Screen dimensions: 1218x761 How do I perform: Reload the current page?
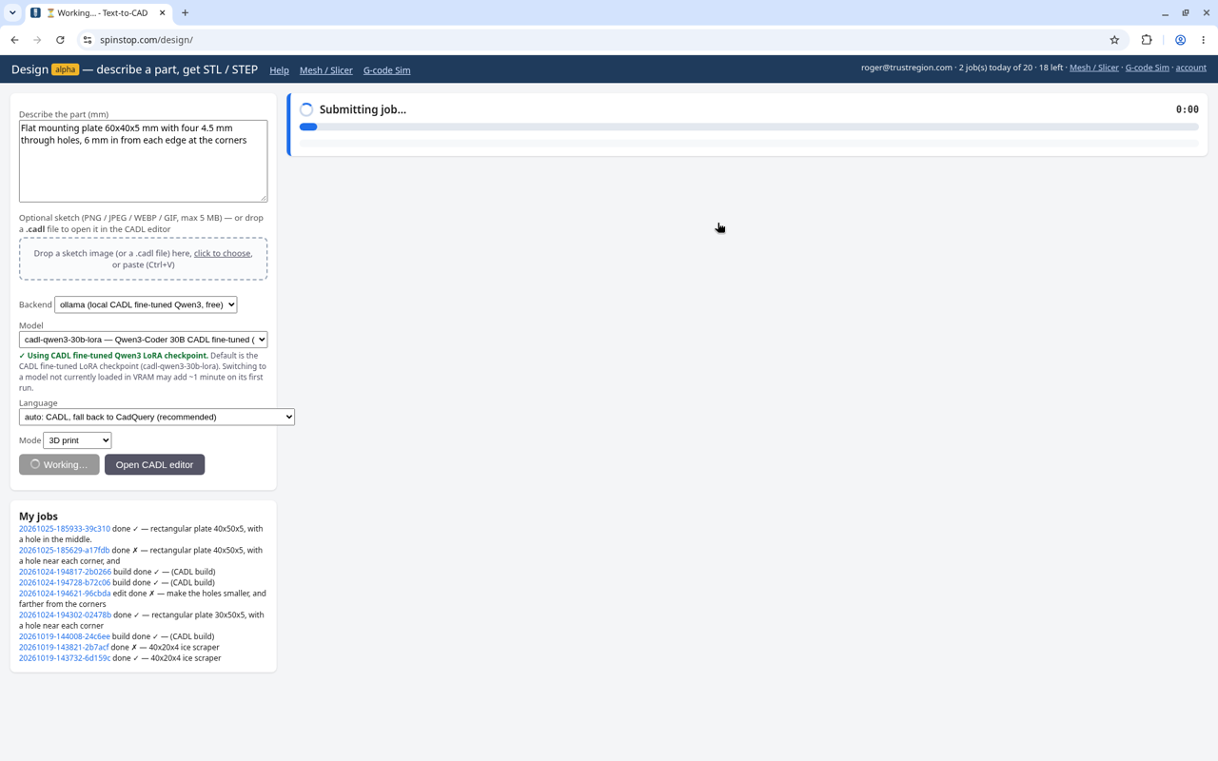click(60, 40)
